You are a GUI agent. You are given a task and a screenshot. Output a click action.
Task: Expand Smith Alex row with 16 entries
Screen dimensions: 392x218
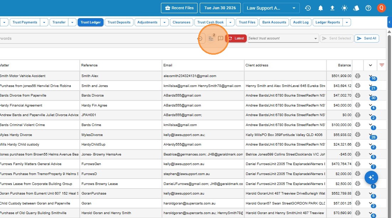(371, 76)
